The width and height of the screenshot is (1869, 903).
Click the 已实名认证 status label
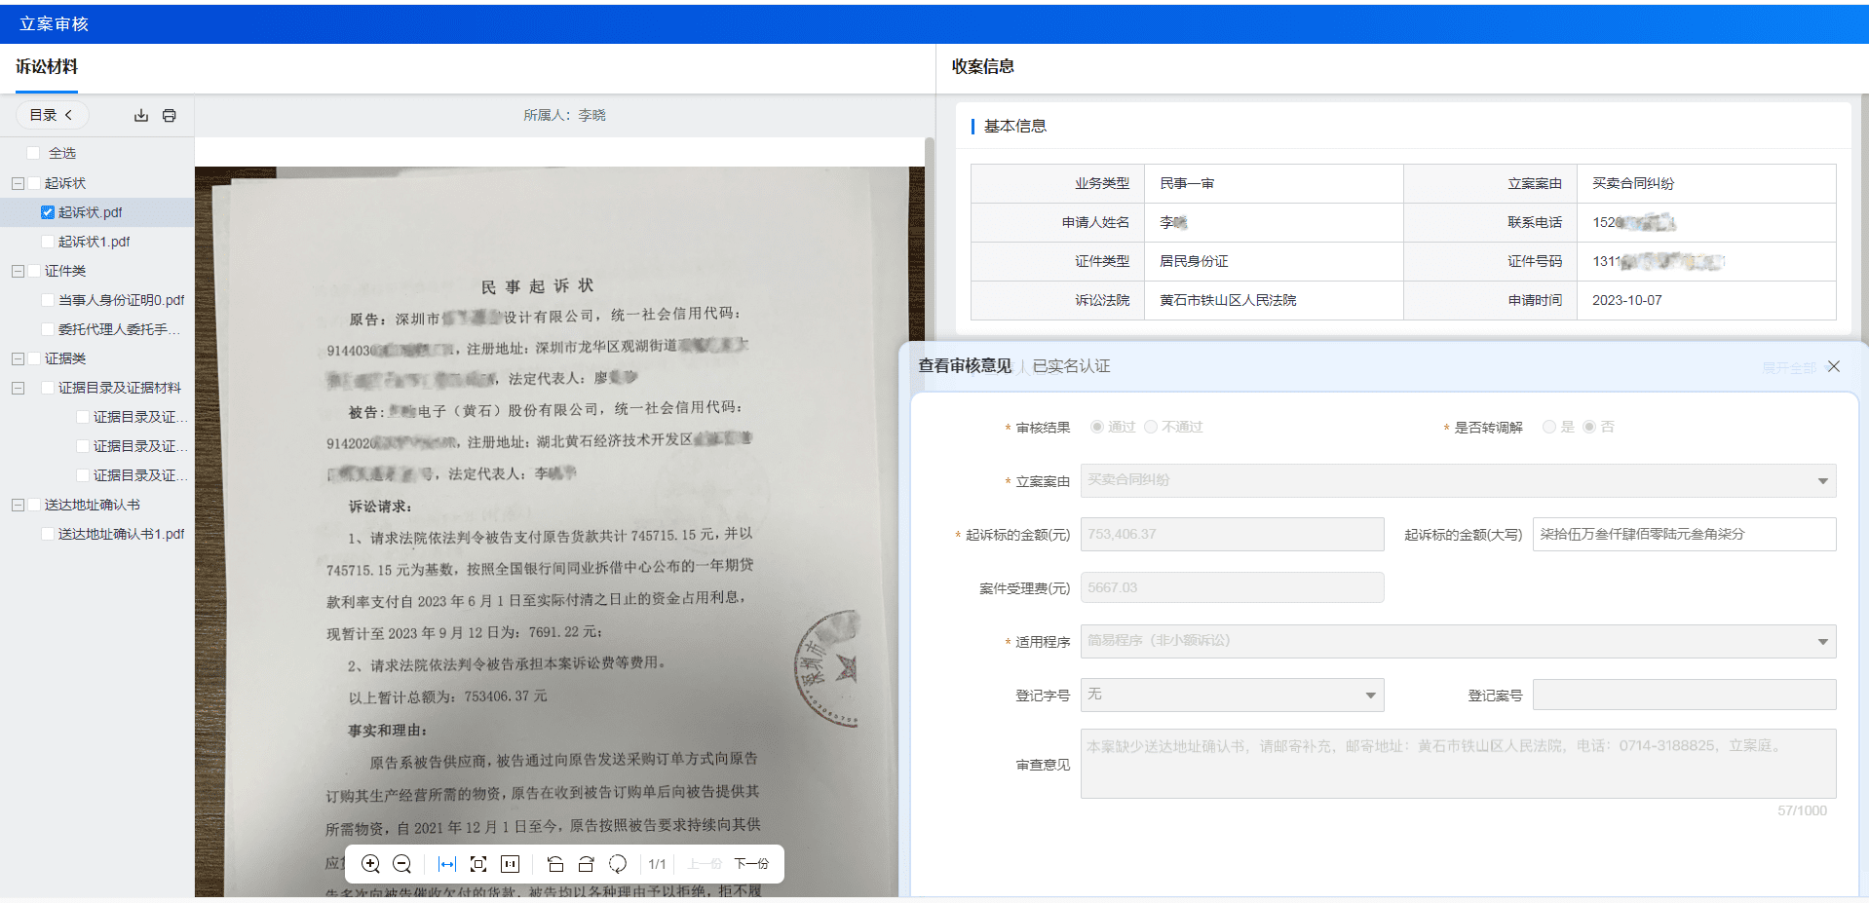(1071, 366)
